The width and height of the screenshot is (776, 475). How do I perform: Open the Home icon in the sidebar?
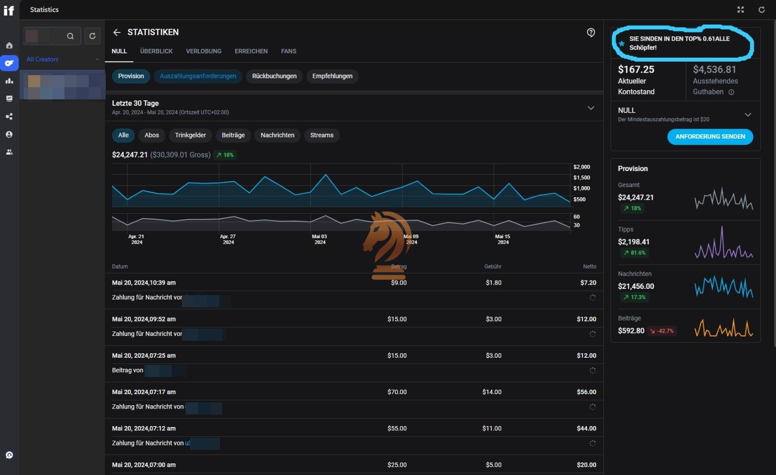(9, 46)
